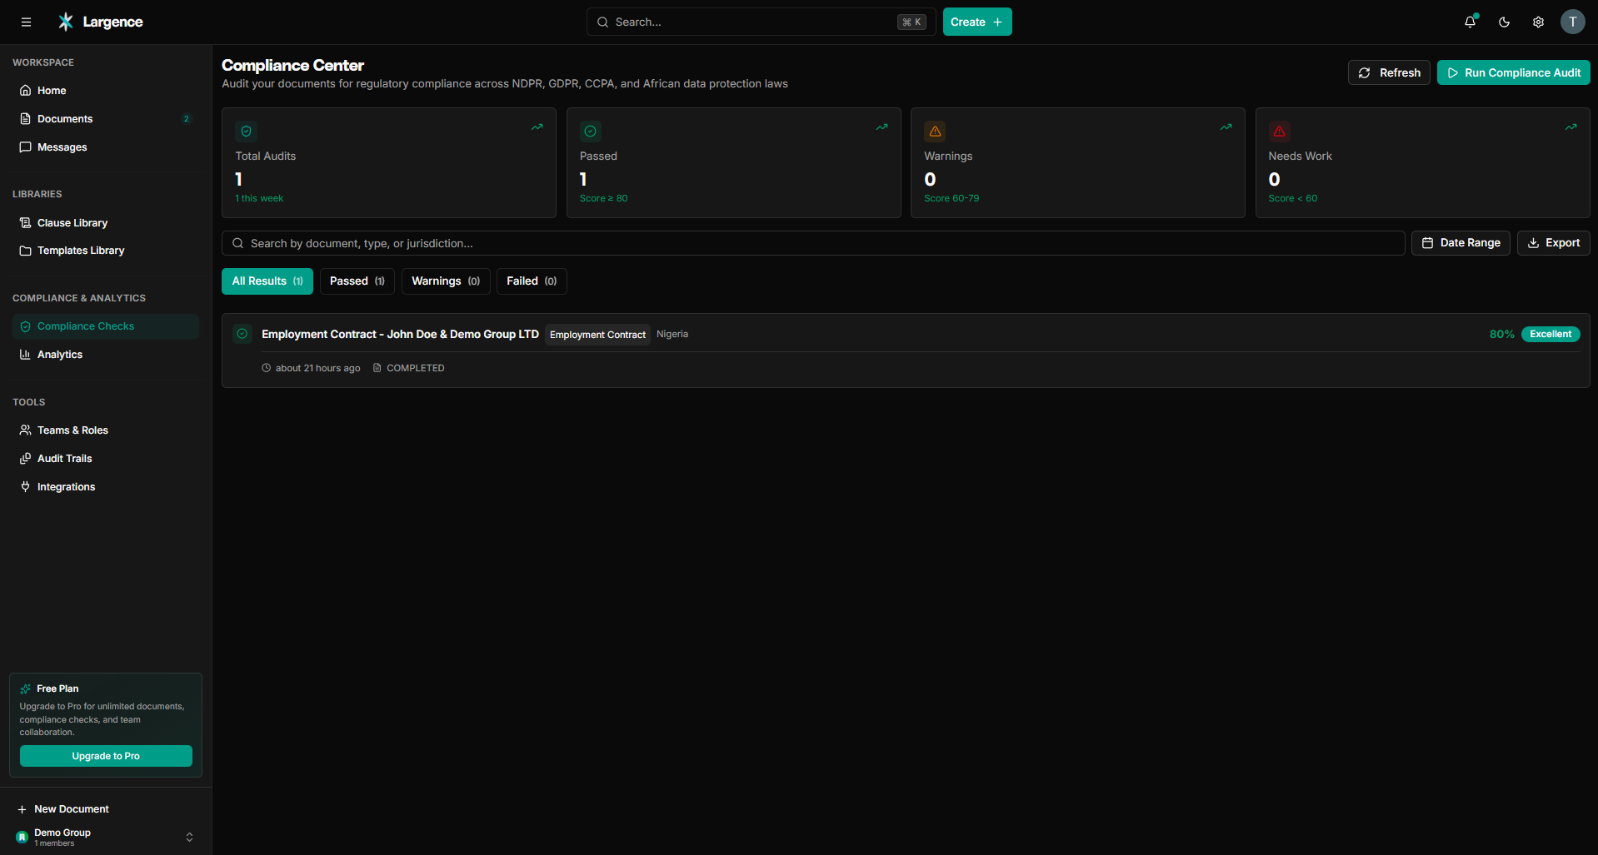Open Templates Library
This screenshot has width=1598, height=855.
[106, 251]
